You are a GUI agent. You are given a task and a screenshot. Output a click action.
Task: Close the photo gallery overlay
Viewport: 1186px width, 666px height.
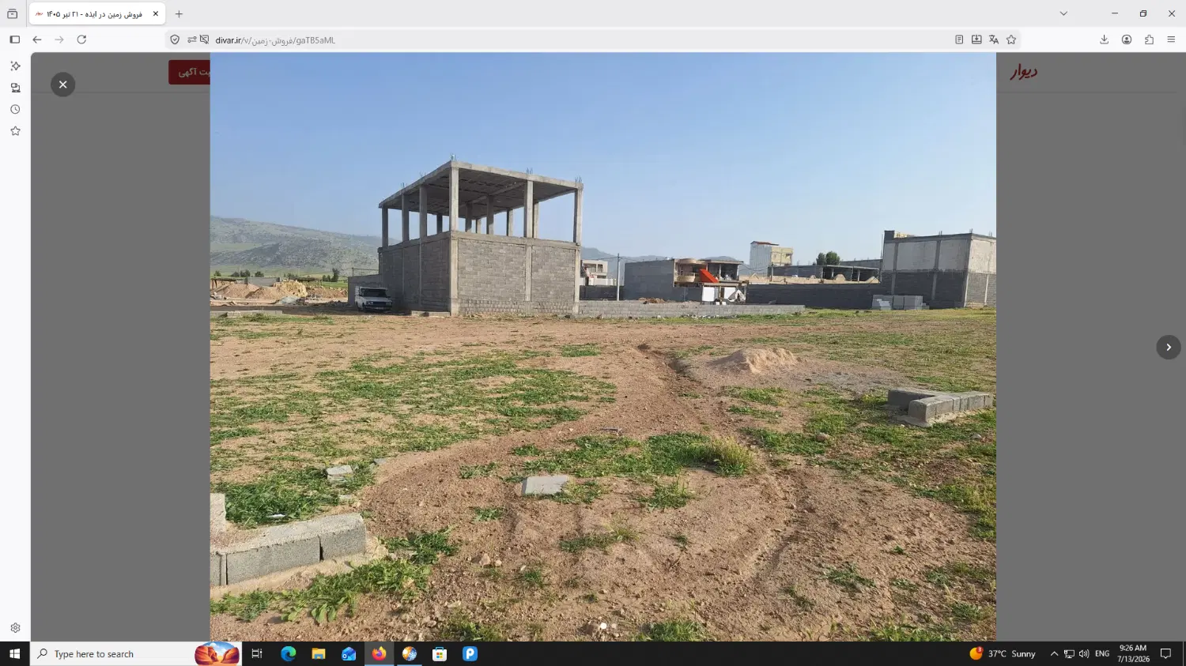coord(63,85)
